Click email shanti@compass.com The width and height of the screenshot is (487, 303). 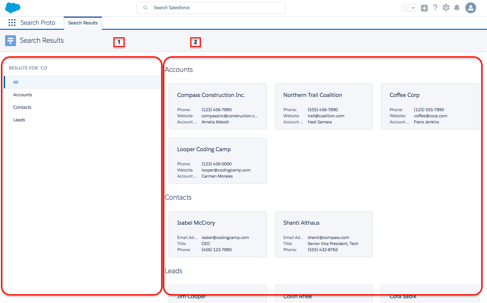click(x=328, y=238)
